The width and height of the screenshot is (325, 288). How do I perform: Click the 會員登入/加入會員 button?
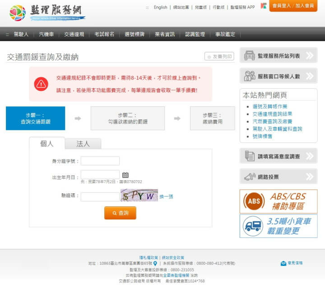pos(293,6)
